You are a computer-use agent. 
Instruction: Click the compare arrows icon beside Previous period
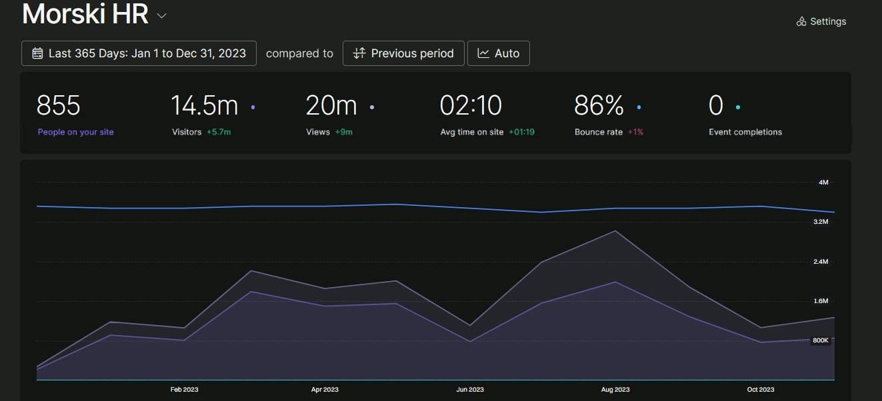pyautogui.click(x=359, y=53)
